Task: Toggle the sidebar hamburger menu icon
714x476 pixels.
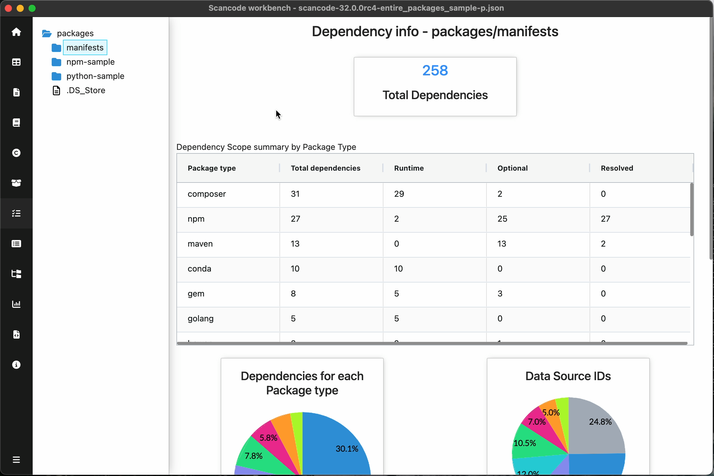Action: [x=16, y=460]
